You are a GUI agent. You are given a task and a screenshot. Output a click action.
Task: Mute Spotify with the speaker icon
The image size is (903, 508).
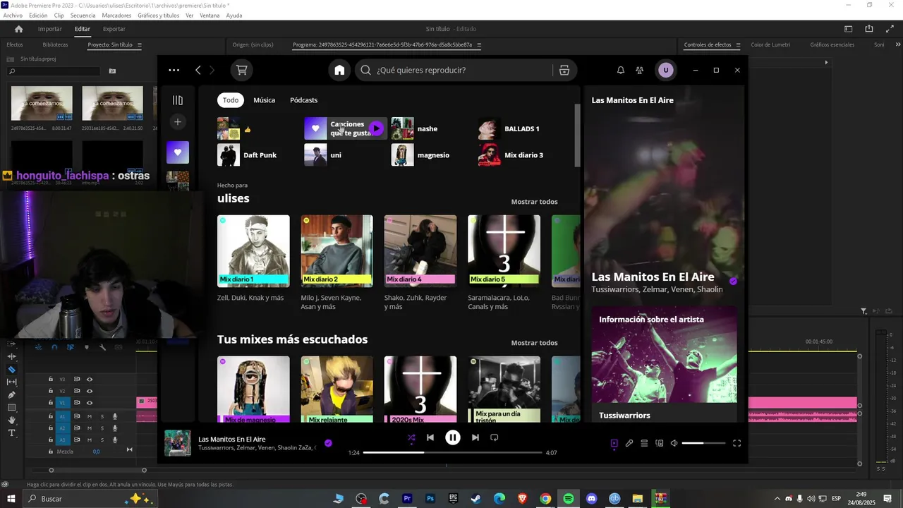click(674, 444)
